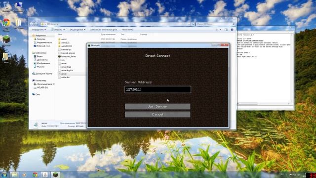Sort files by Дата изменения column
The image size is (316, 178).
[x=108, y=35]
